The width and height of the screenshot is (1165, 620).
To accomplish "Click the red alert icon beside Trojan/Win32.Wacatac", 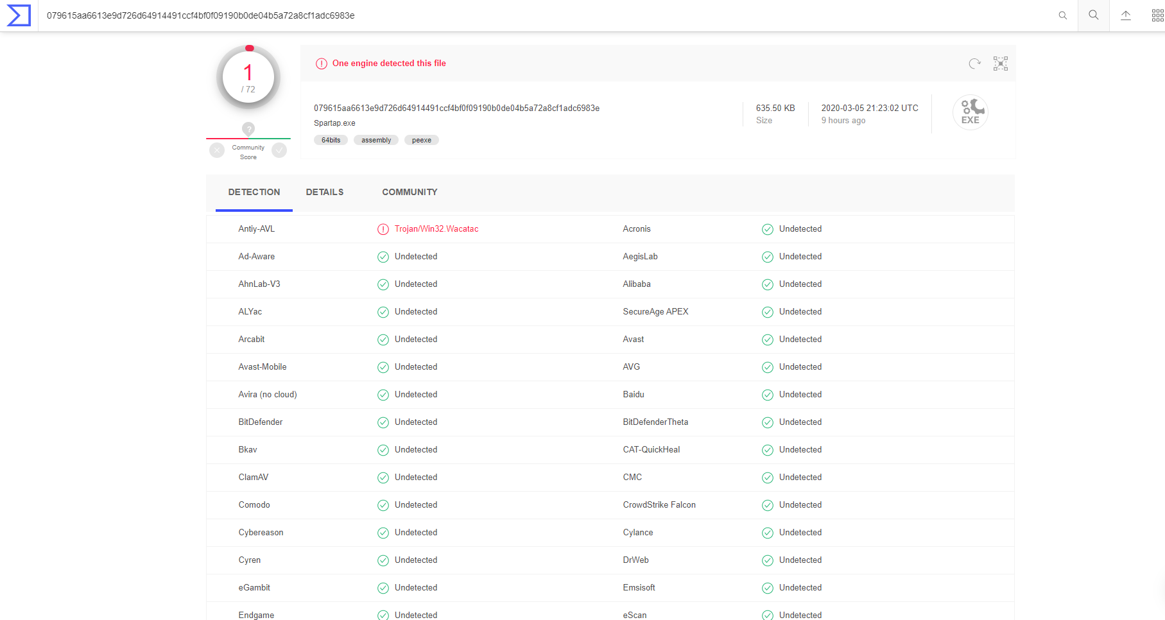I will pos(383,229).
